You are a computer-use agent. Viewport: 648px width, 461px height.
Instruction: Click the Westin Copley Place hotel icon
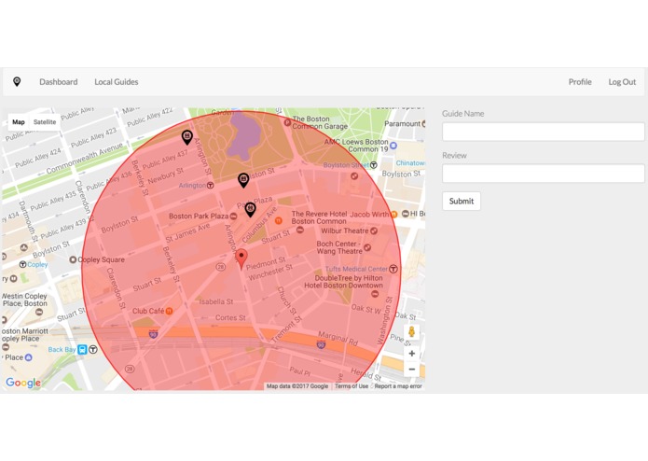[x=39, y=313]
